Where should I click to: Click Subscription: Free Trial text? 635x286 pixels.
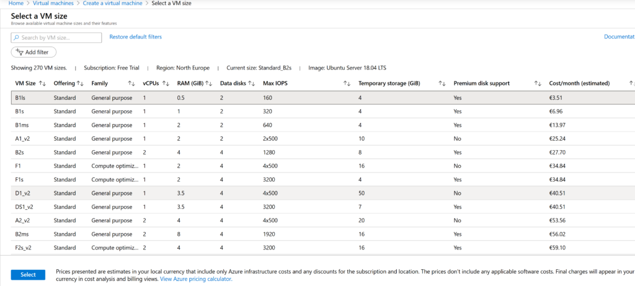pyautogui.click(x=112, y=68)
